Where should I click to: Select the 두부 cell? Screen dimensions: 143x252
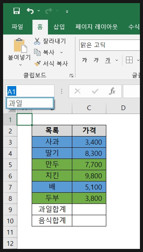click(x=52, y=198)
